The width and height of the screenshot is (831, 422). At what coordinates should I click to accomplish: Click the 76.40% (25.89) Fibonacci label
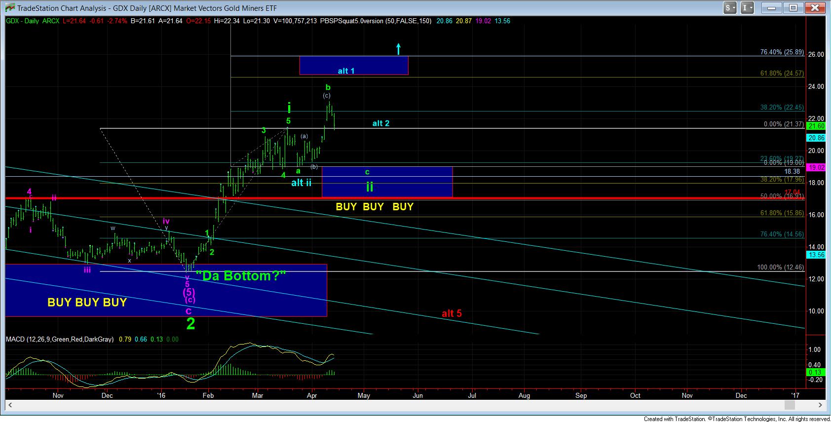coord(782,52)
